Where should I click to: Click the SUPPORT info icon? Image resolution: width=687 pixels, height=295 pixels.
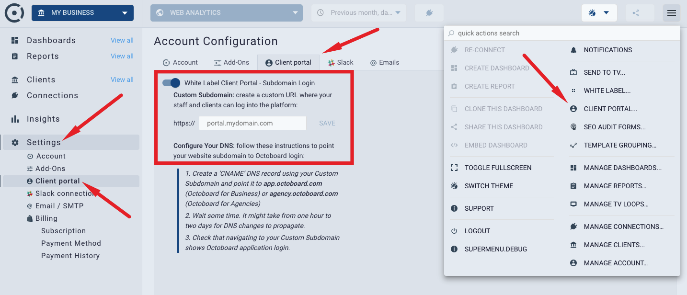(x=454, y=208)
